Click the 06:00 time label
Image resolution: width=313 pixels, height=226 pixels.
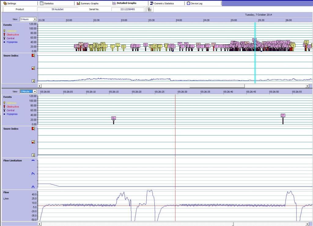point(289,20)
